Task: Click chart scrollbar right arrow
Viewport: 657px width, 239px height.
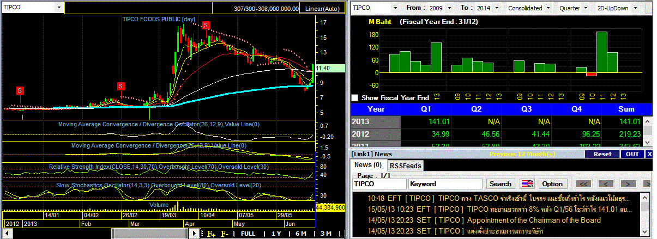Action: [x=195, y=234]
